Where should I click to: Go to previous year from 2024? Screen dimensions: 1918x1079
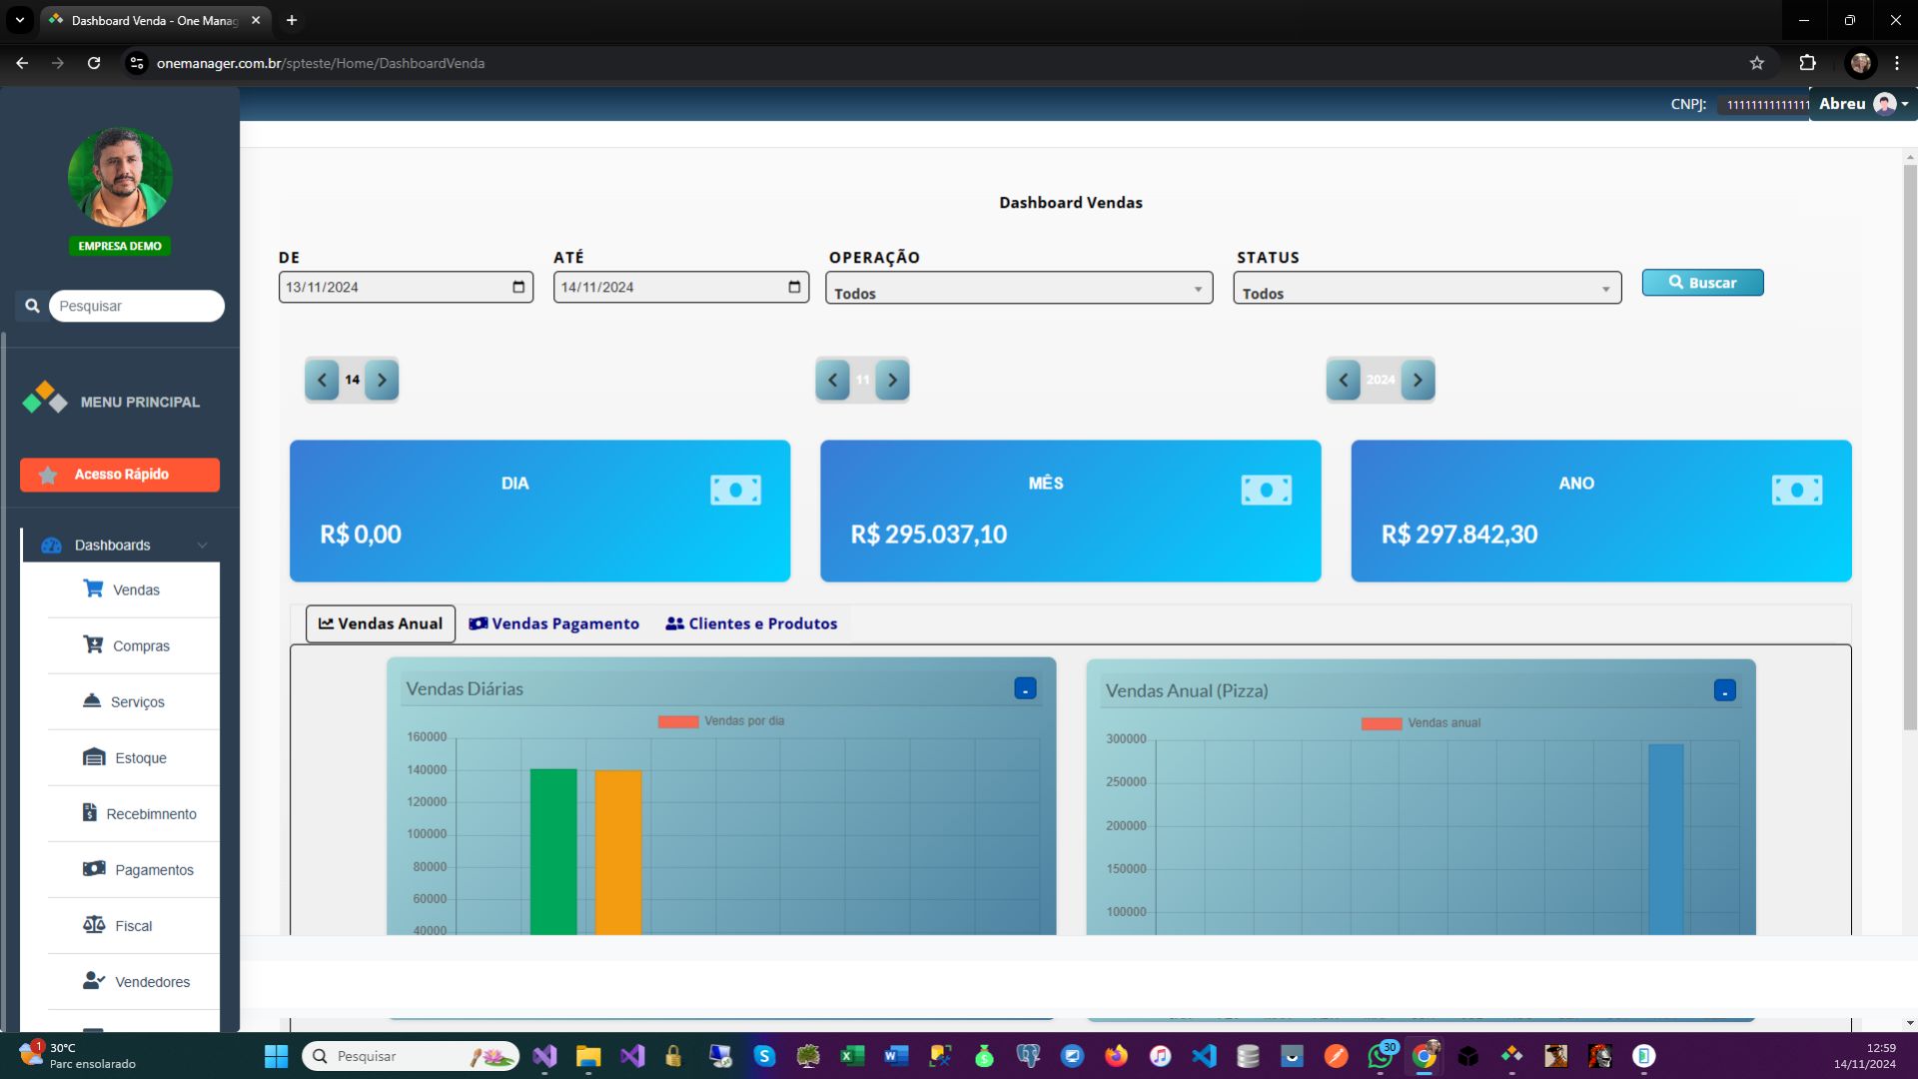coord(1344,380)
